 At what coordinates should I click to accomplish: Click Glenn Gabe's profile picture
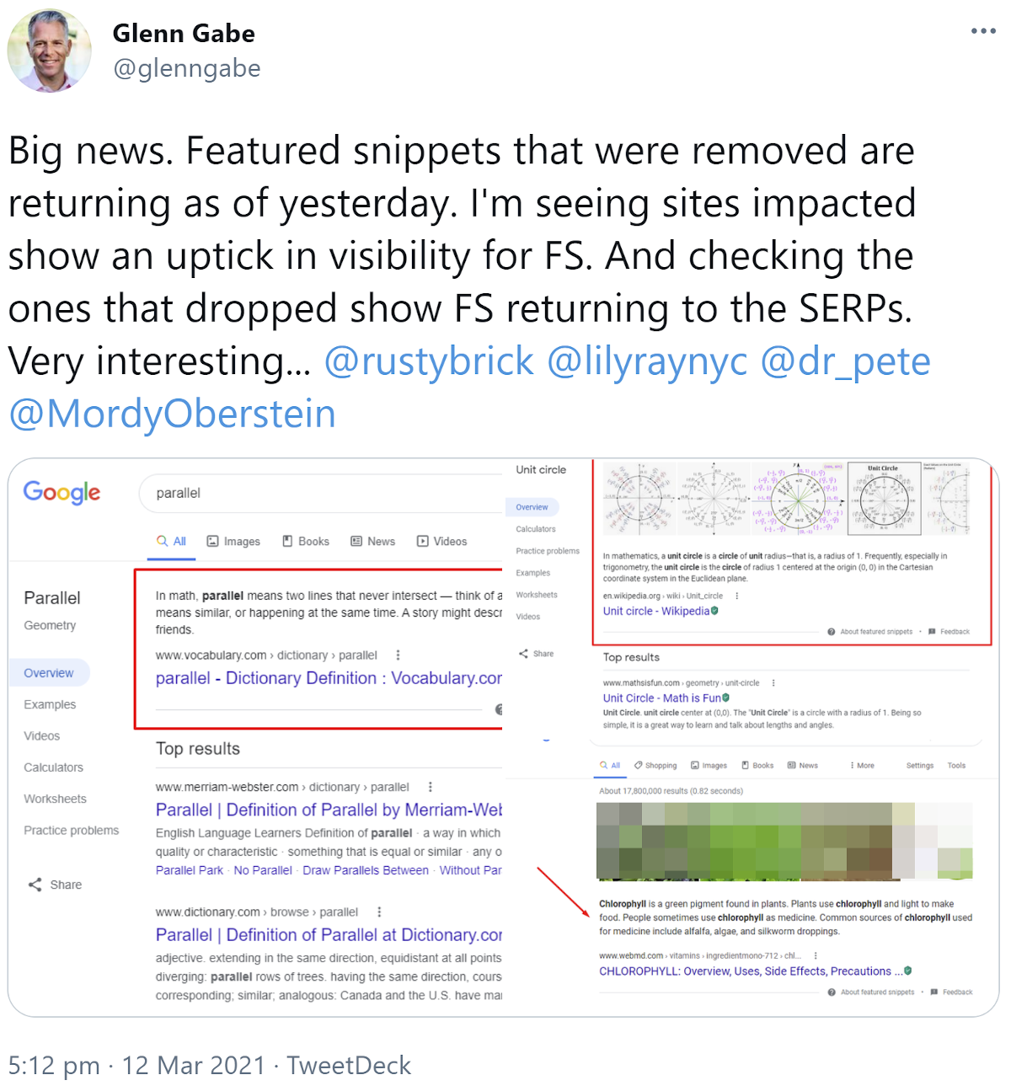tap(49, 51)
